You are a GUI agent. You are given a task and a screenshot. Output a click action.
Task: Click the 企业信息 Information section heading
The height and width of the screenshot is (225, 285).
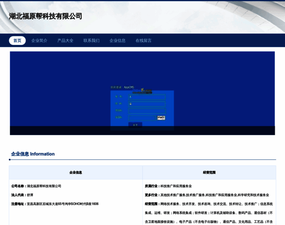click(33, 154)
